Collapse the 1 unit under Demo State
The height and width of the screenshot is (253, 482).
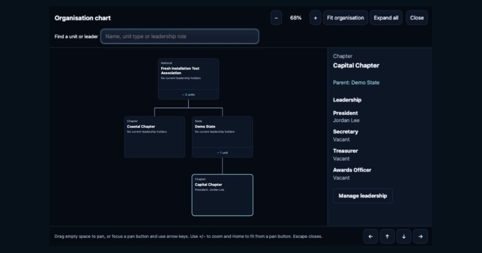(223, 153)
